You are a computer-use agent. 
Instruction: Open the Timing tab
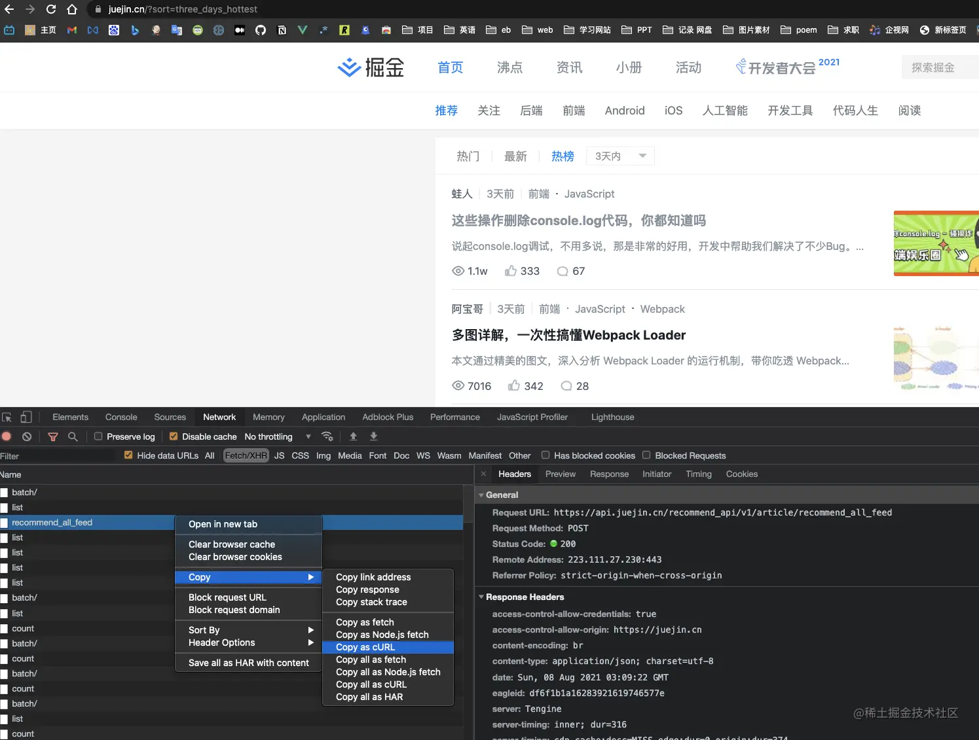(699, 474)
